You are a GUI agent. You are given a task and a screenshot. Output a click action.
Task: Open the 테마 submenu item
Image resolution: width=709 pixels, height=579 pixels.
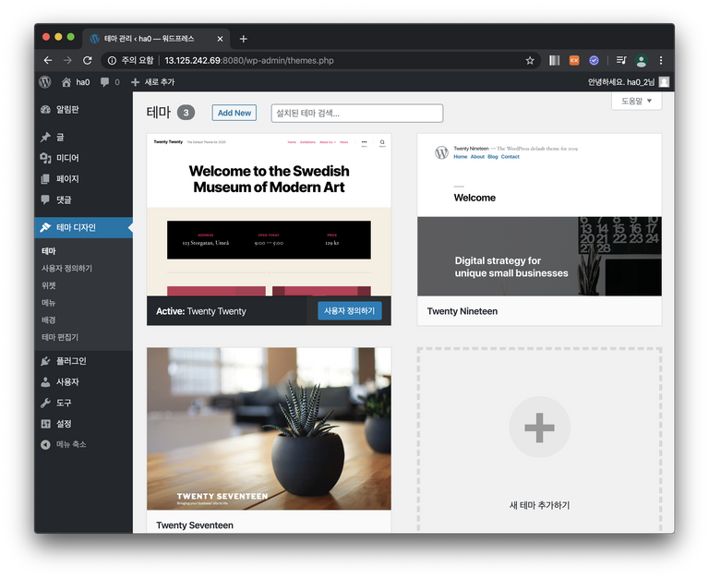click(49, 251)
